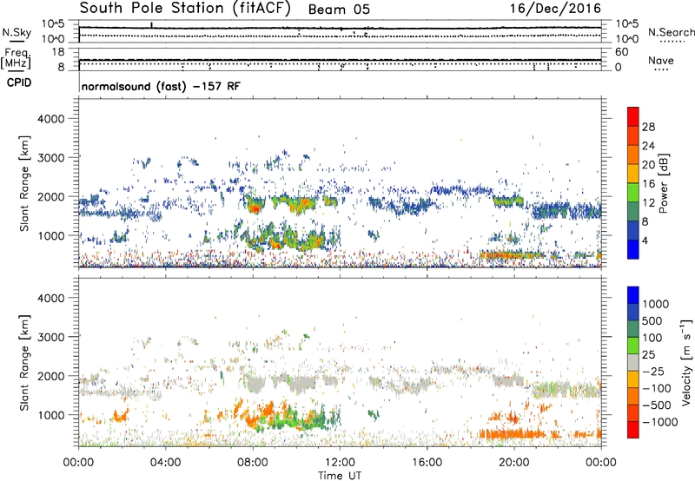Click the '1000' tick on power panel

coord(51,235)
